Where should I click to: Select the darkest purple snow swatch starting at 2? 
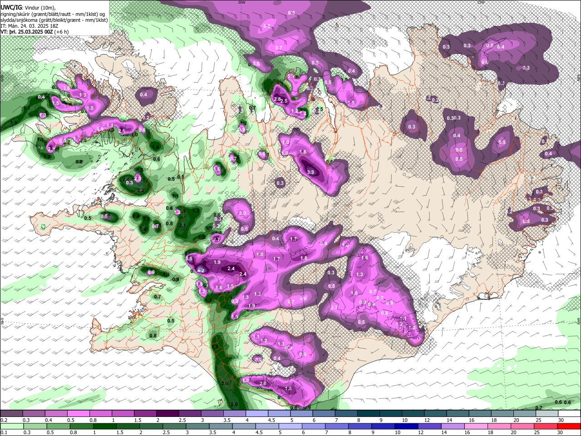coord(167,414)
